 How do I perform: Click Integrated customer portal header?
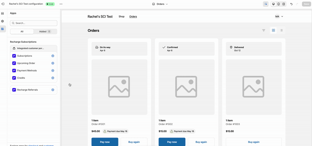tap(34, 48)
